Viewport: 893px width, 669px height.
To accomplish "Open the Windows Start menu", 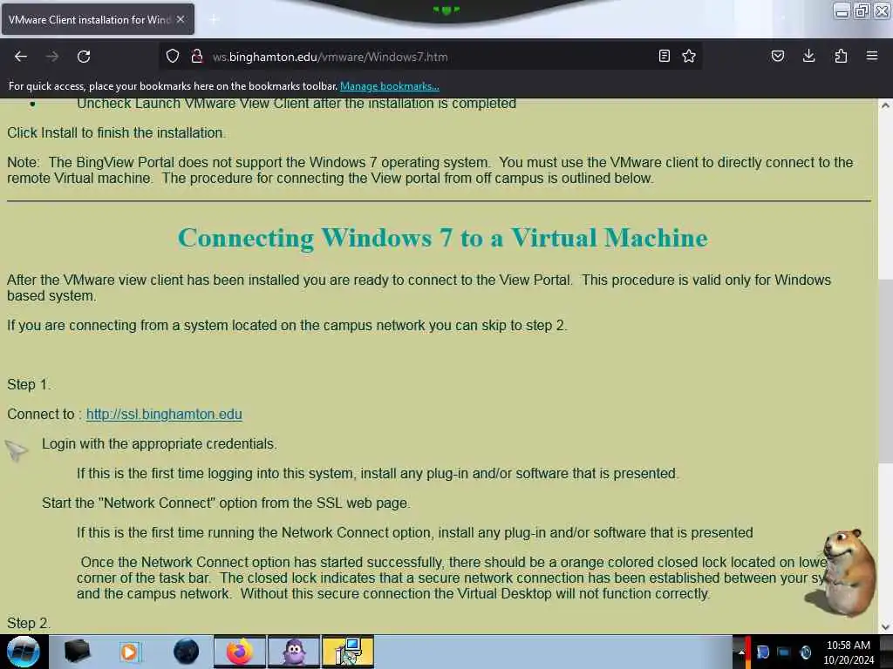I will coord(23,652).
